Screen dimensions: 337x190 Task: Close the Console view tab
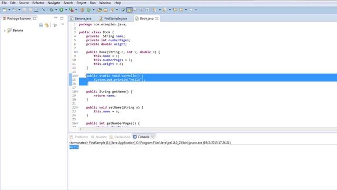pyautogui.click(x=153, y=137)
